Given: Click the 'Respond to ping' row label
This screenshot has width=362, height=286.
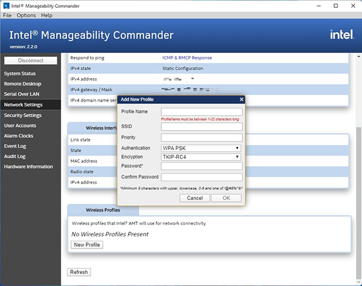Looking at the screenshot, I should pos(87,58).
